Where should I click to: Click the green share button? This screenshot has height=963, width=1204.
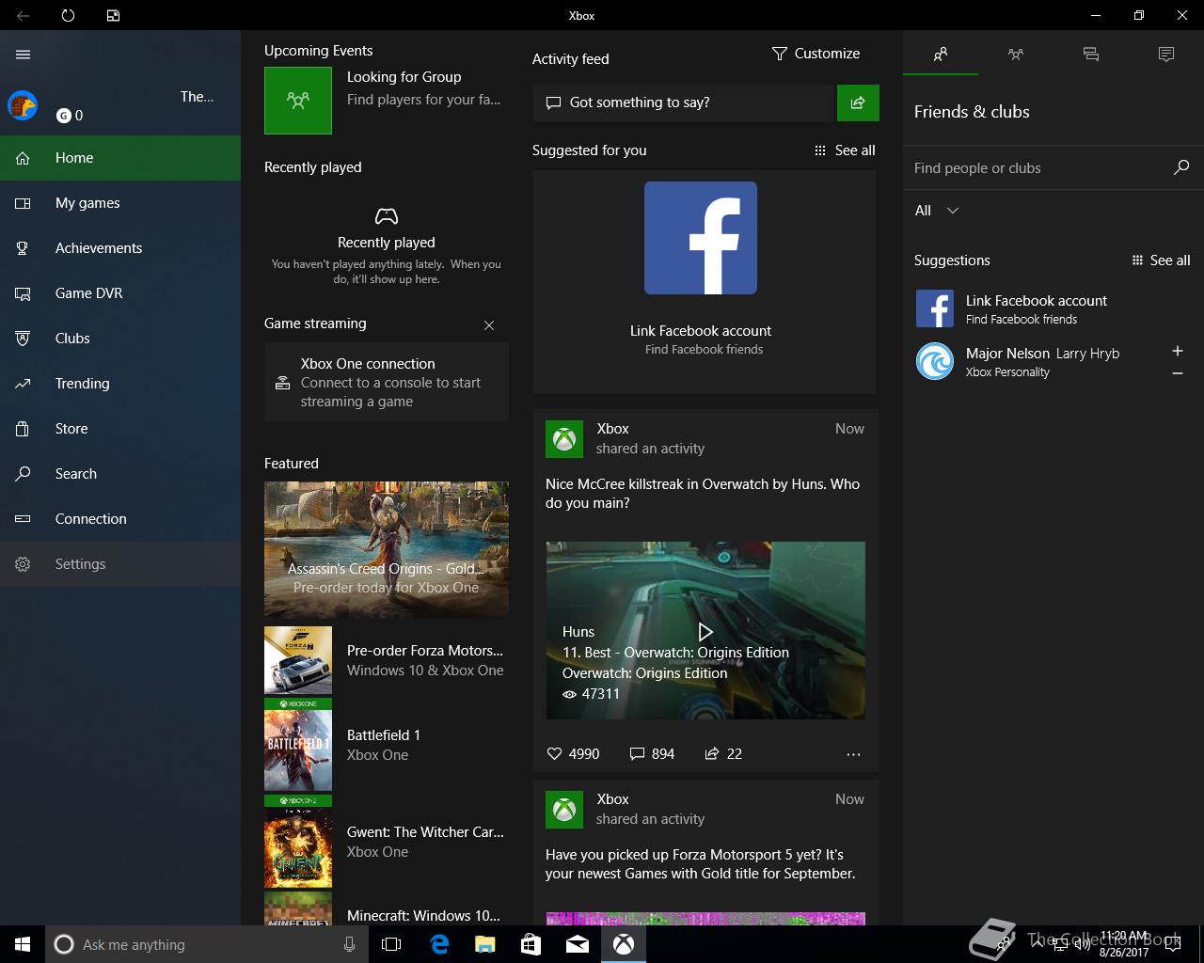(858, 103)
